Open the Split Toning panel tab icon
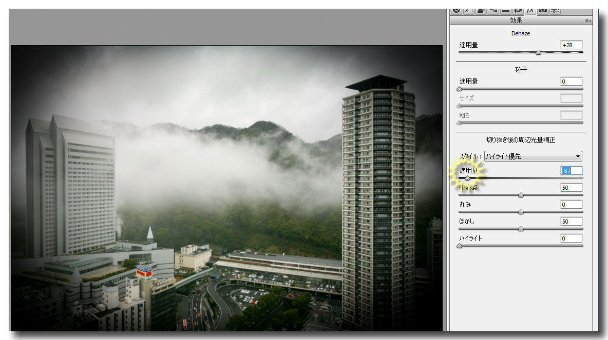The image size is (608, 340). (x=506, y=10)
